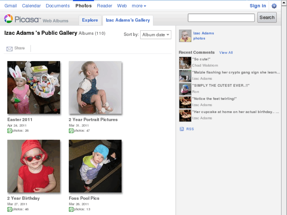This screenshot has height=215, width=287.
Task: Open the Easter 2011 album thumbnail
Action: pyautogui.click(x=34, y=87)
